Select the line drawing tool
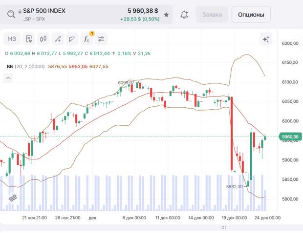The width and height of the screenshot is (303, 233). [58, 39]
